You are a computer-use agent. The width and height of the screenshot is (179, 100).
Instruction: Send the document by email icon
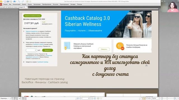pyautogui.click(x=11, y=1)
